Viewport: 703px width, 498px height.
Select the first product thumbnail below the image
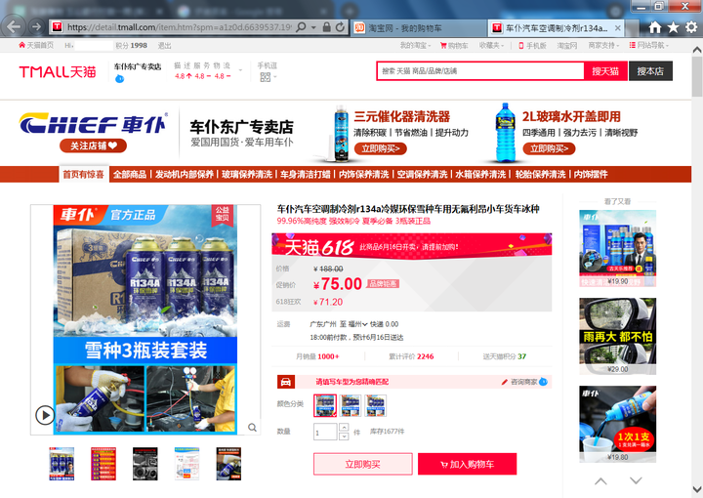pyautogui.click(x=62, y=464)
